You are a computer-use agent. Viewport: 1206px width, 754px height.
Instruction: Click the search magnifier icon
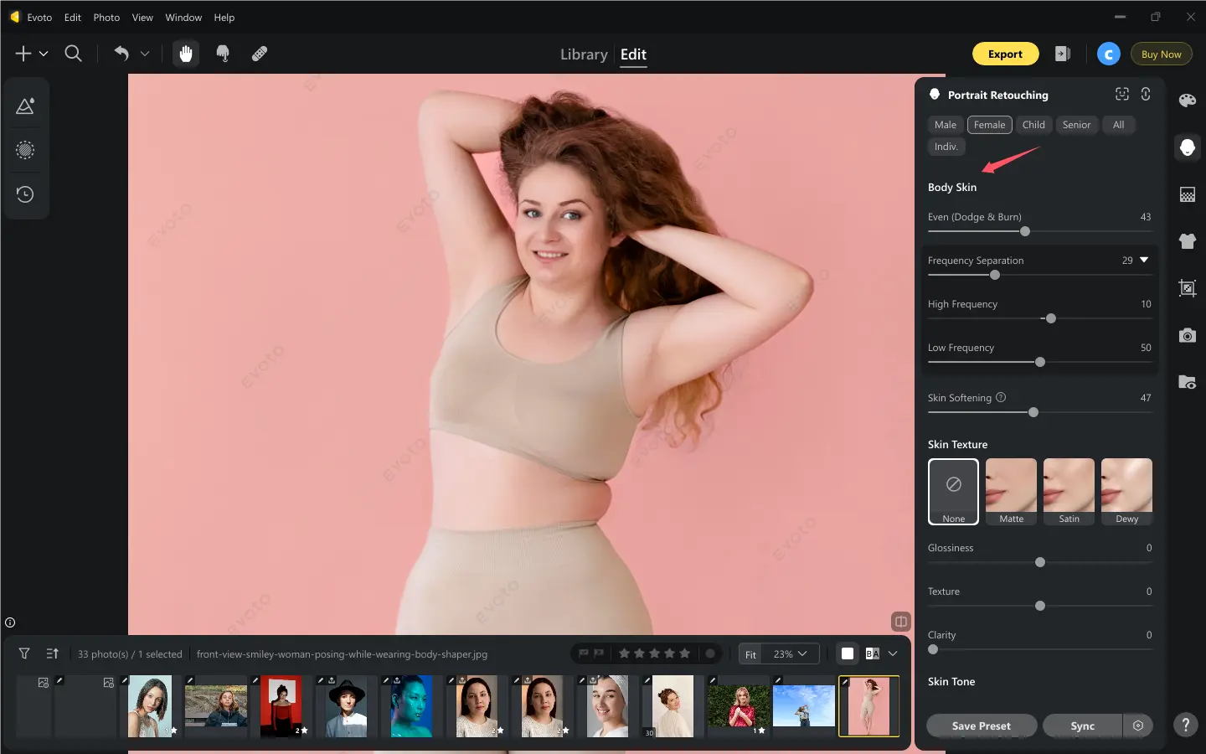coord(74,54)
